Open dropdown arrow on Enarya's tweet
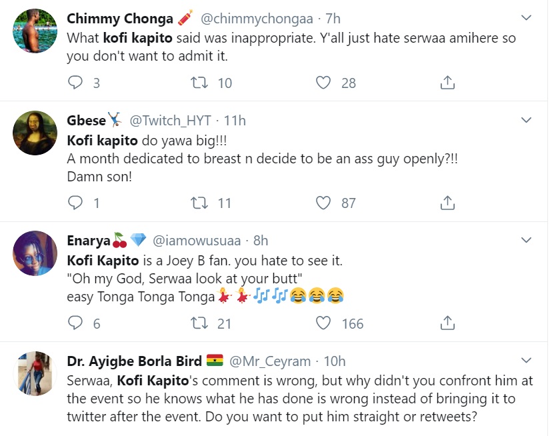The width and height of the screenshot is (550, 436). (x=526, y=240)
